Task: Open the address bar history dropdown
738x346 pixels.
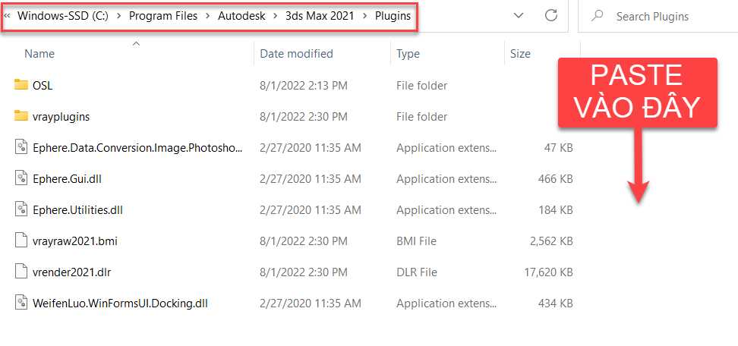Action: 519,16
